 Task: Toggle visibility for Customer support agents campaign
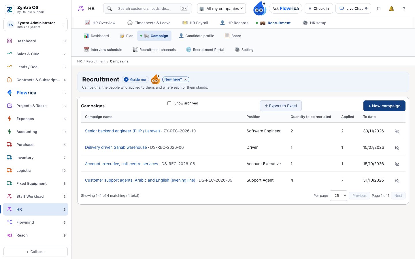click(x=397, y=180)
